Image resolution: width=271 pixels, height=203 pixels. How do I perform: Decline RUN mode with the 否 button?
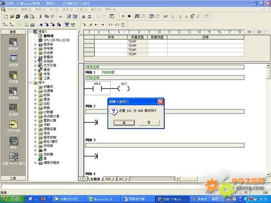tap(149, 122)
